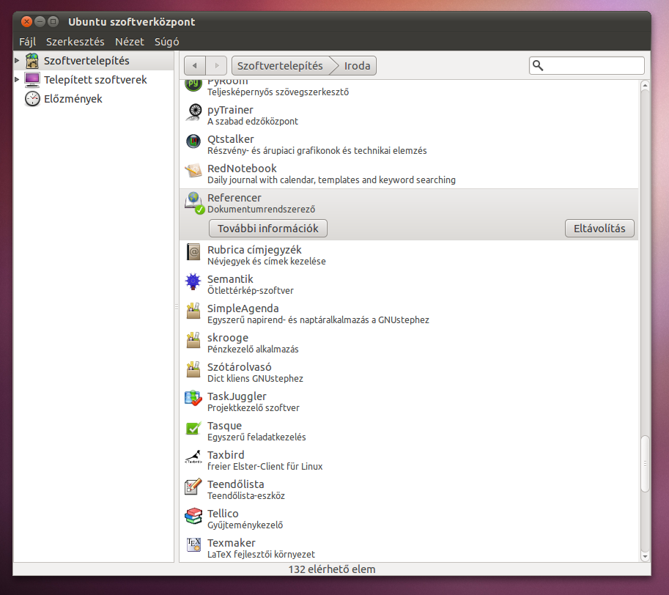Select the skrooge list entry
The width and height of the screenshot is (669, 595).
pyautogui.click(x=409, y=344)
